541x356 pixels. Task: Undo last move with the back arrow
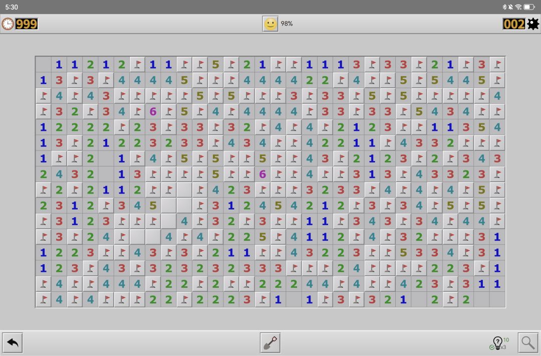pos(13,342)
